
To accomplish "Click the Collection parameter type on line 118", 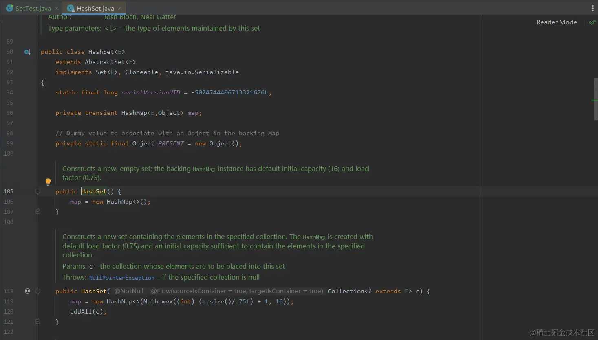I will 346,291.
